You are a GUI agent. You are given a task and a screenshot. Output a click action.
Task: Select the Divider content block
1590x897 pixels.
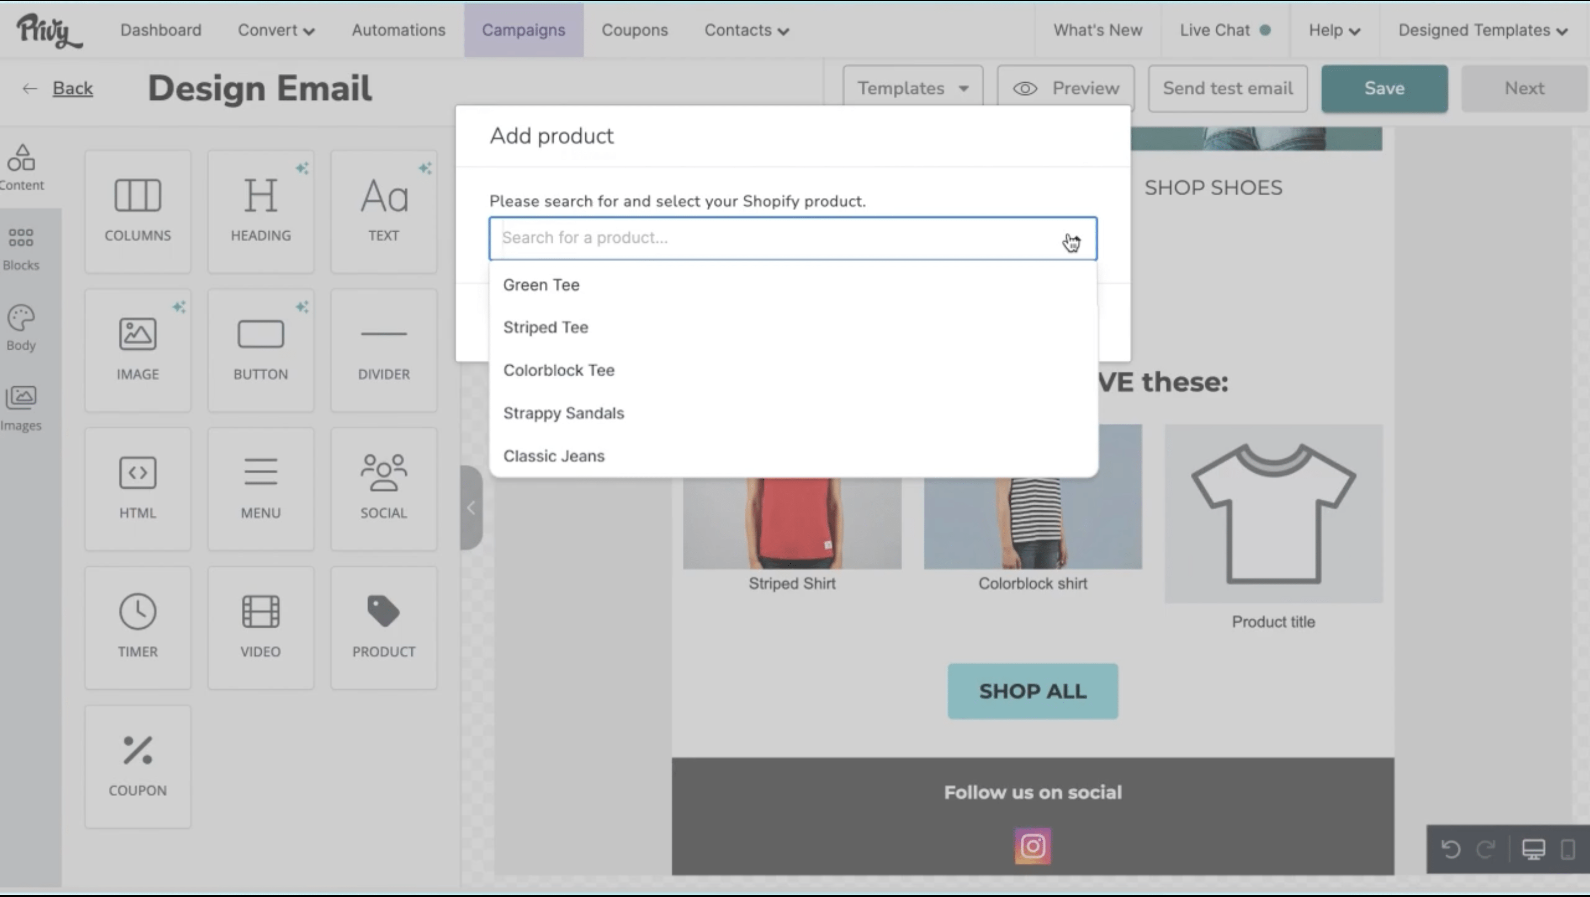click(384, 350)
